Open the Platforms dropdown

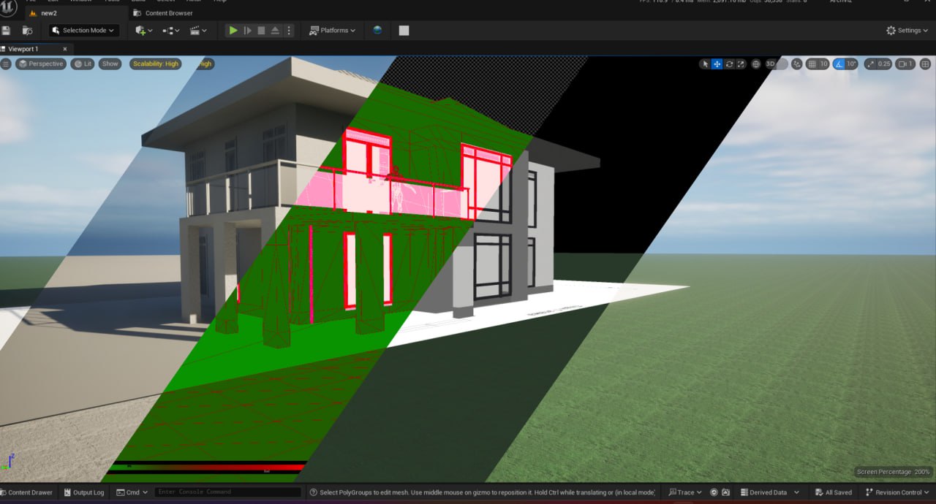332,31
